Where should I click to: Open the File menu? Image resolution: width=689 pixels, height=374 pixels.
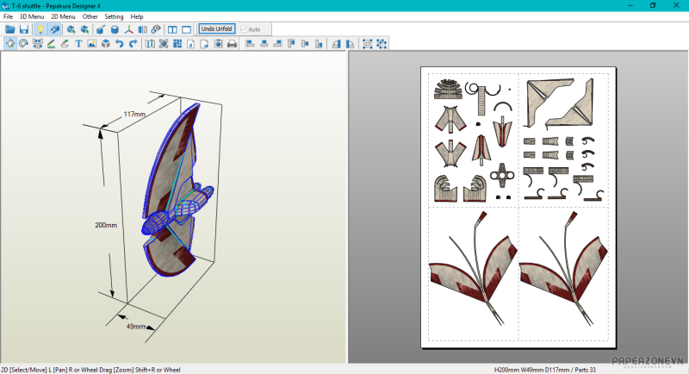(x=8, y=16)
